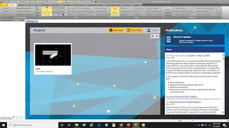
Task: Open Internet Explorer from taskbar
Action: [x=92, y=125]
